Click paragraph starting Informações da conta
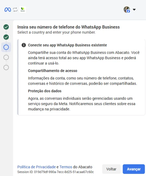The height and width of the screenshot is (176, 146). pyautogui.click(x=82, y=81)
